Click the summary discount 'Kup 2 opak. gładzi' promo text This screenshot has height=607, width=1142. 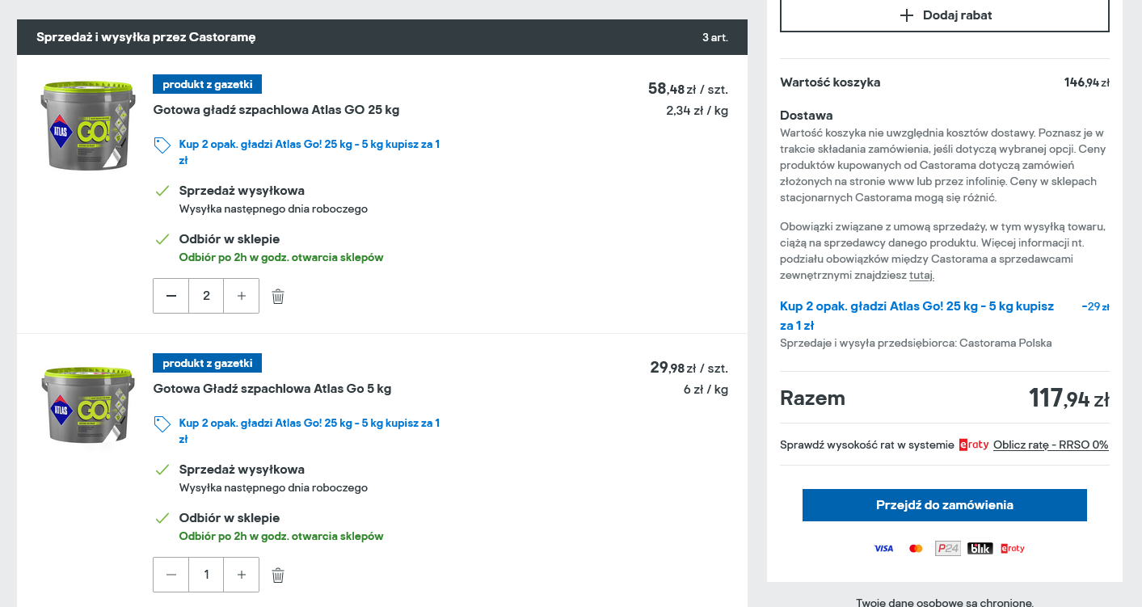(x=917, y=316)
